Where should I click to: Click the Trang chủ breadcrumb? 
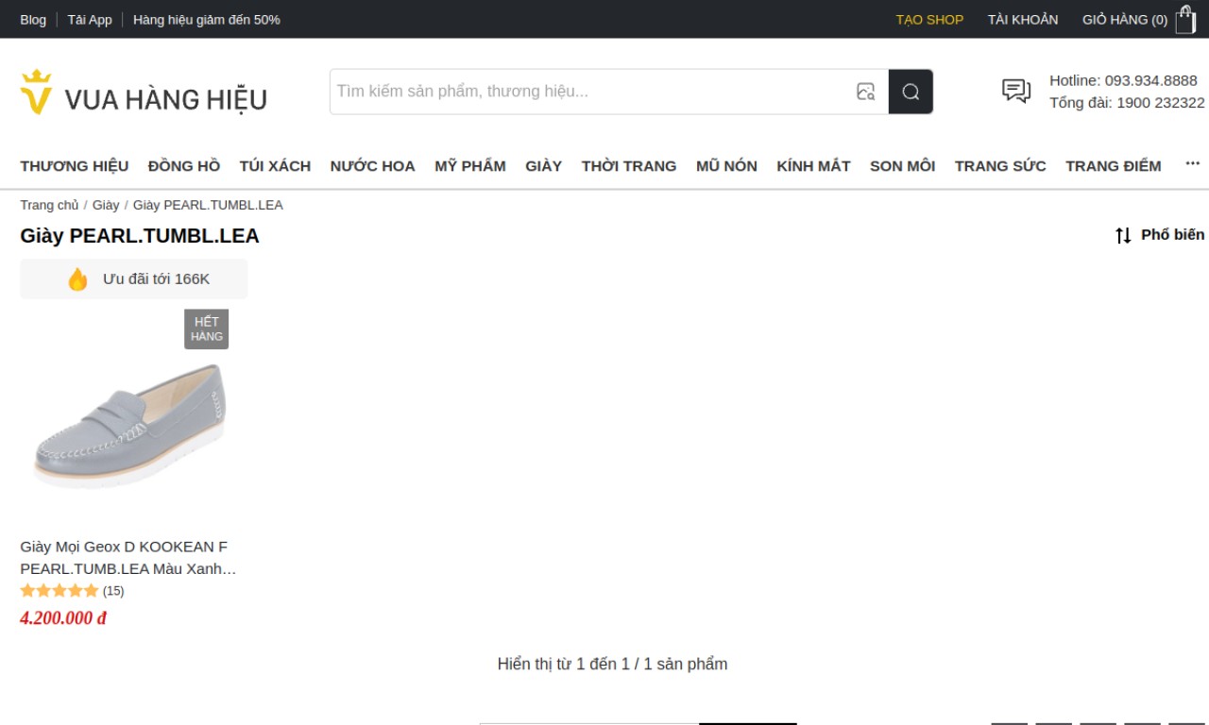pyautogui.click(x=50, y=205)
